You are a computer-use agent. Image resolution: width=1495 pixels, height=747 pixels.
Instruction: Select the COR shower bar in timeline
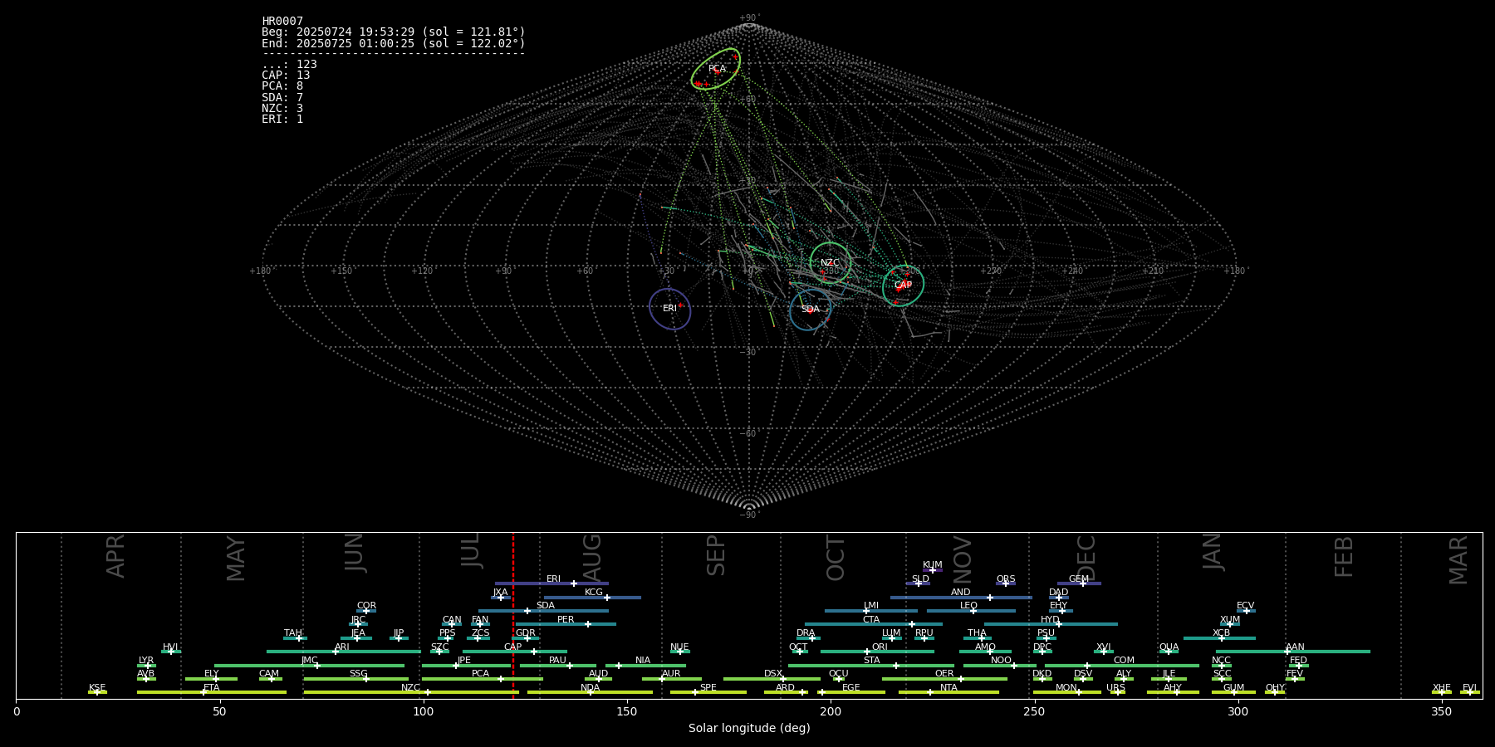(x=366, y=611)
